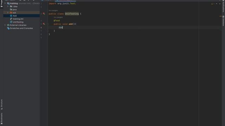Open training.iml file

pyautogui.click(x=18, y=19)
